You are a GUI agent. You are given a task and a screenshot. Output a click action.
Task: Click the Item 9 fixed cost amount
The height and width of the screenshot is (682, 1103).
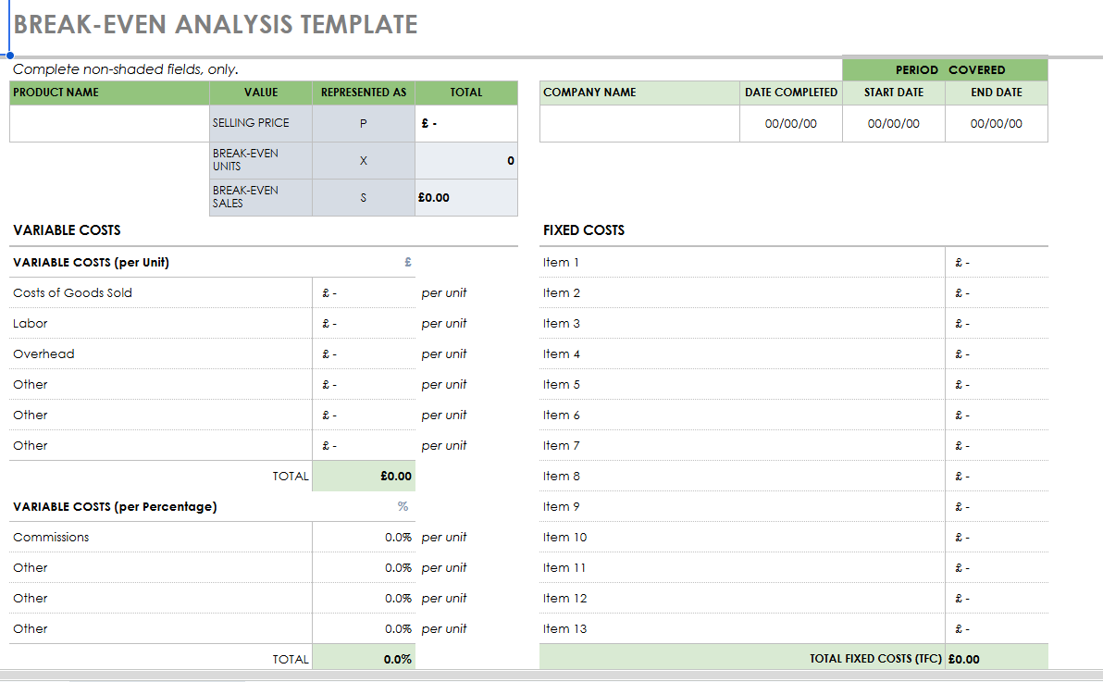pos(996,507)
